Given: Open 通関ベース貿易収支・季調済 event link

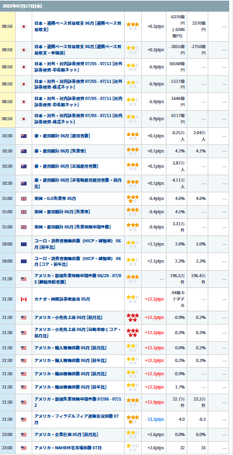Looking at the screenshot, I should pos(78,50).
